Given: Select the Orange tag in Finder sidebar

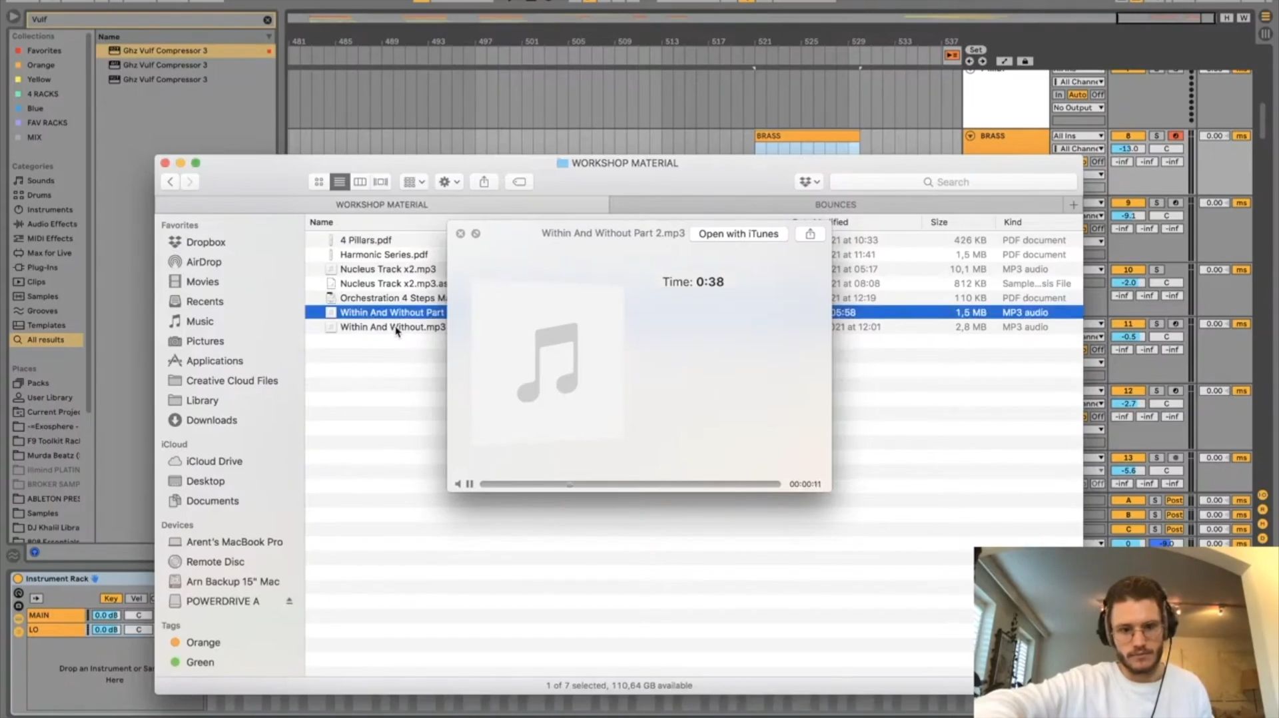Looking at the screenshot, I should [203, 643].
